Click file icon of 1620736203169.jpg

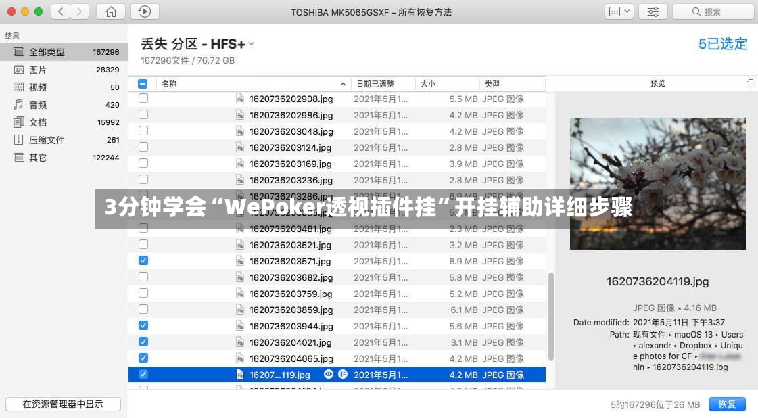240,164
